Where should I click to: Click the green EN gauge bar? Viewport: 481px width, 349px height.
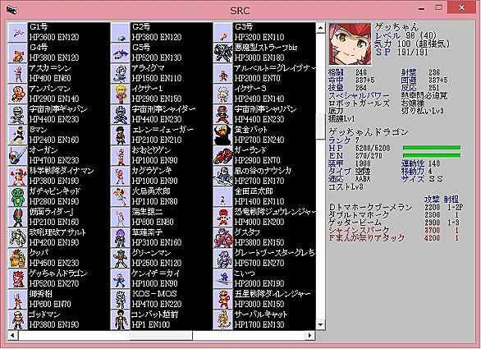[x=432, y=156]
